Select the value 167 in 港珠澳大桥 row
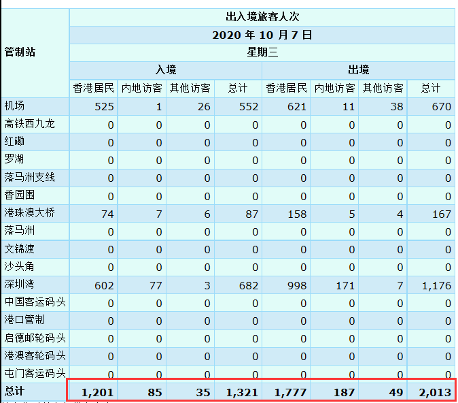This screenshot has height=403, width=458. click(x=442, y=214)
